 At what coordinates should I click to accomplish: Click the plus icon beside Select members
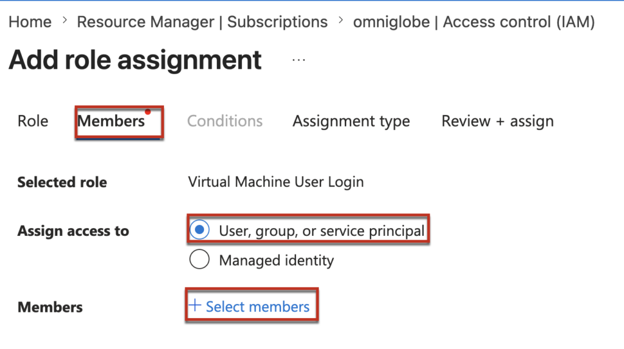(x=195, y=306)
